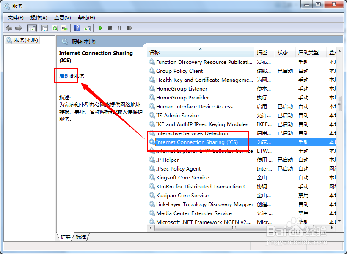Open the 文件(F) menu
Viewport: 347px width, 254px height.
point(16,18)
